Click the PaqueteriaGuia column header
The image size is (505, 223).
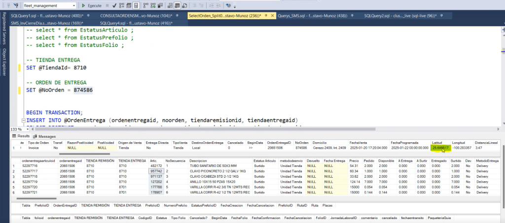point(438,218)
